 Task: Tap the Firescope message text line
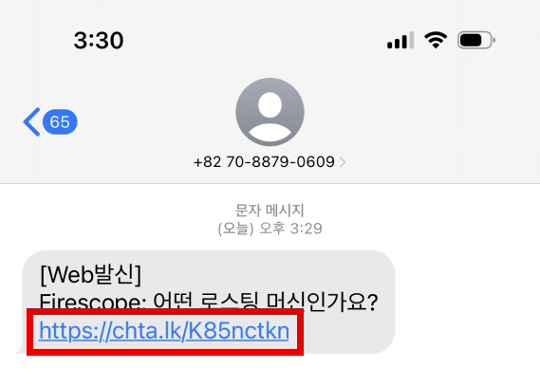pos(209,301)
